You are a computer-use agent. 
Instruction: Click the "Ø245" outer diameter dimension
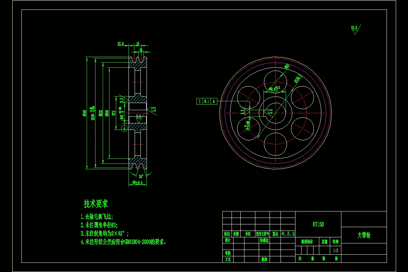(85, 113)
